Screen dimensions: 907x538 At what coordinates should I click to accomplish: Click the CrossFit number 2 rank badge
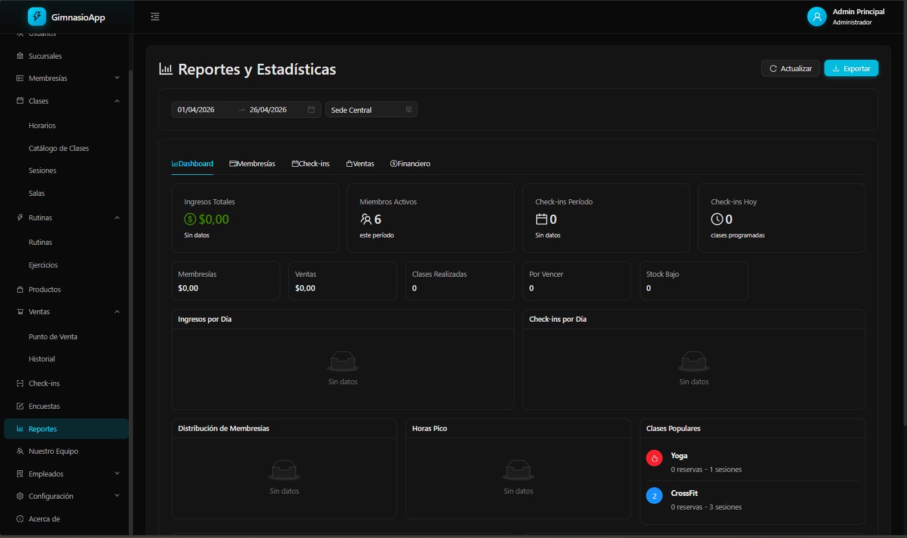tap(654, 496)
